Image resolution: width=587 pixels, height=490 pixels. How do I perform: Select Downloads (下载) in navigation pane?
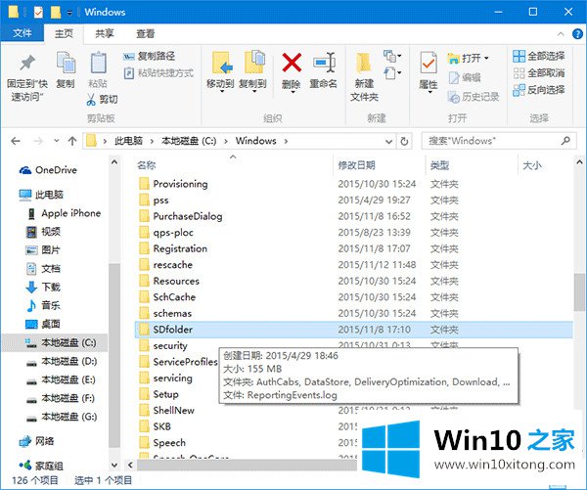pos(43,287)
